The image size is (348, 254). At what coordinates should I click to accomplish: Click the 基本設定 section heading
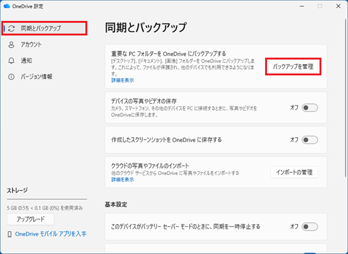116,205
